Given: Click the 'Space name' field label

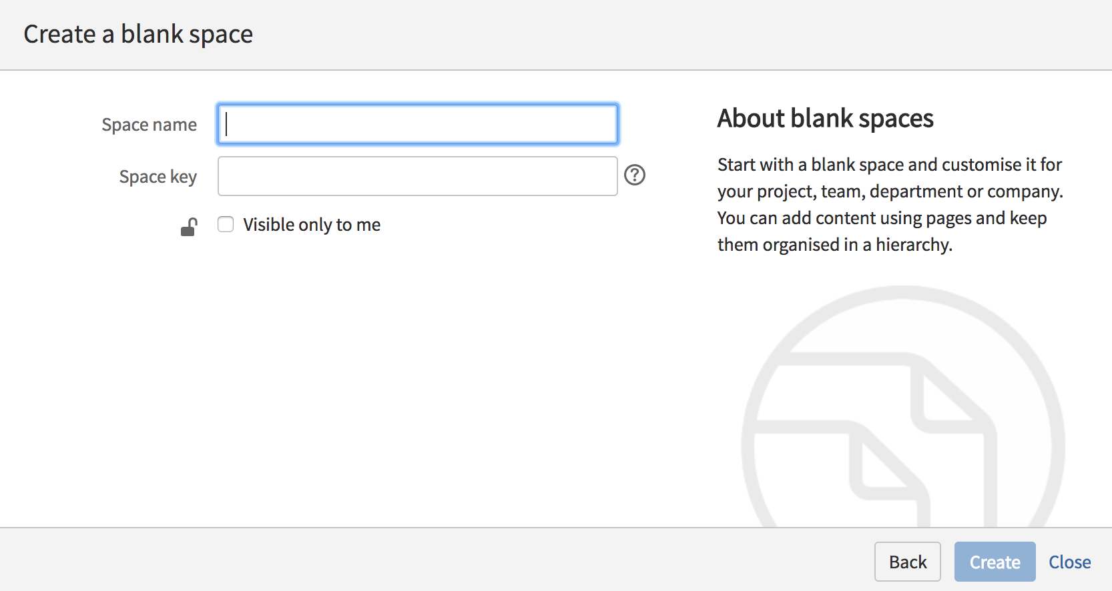Looking at the screenshot, I should [149, 125].
